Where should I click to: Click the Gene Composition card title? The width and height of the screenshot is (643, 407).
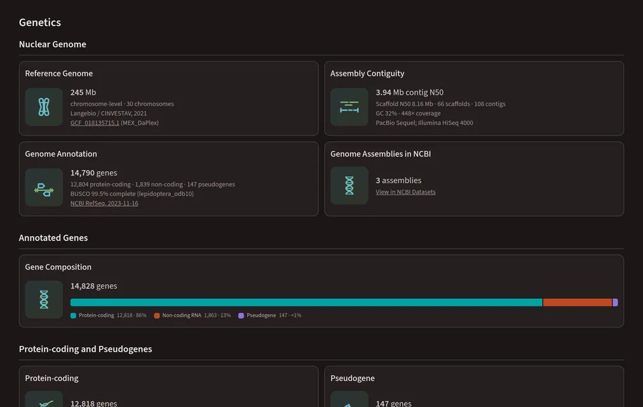(x=58, y=267)
